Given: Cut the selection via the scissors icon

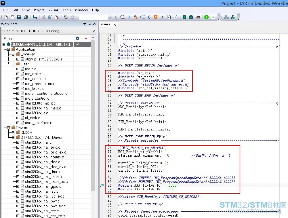Looking at the screenshot, I should point(44,17).
